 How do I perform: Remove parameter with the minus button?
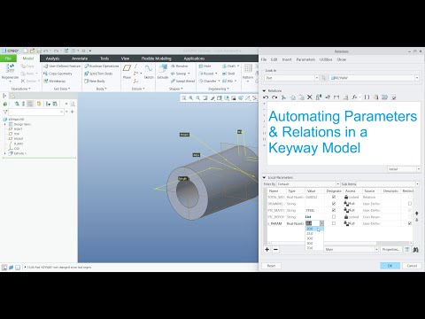pos(275,249)
